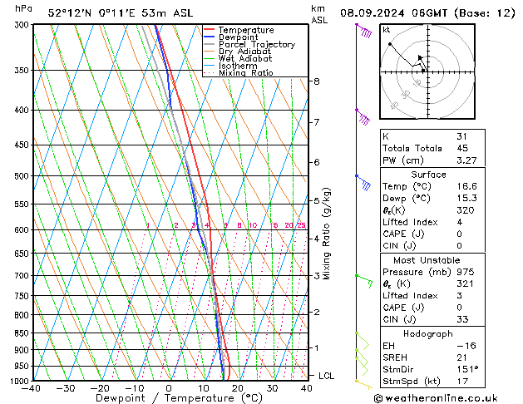Viewport: 523px width, 404px height.
Task: Click the '850' pressure level label
Action: click(23, 333)
